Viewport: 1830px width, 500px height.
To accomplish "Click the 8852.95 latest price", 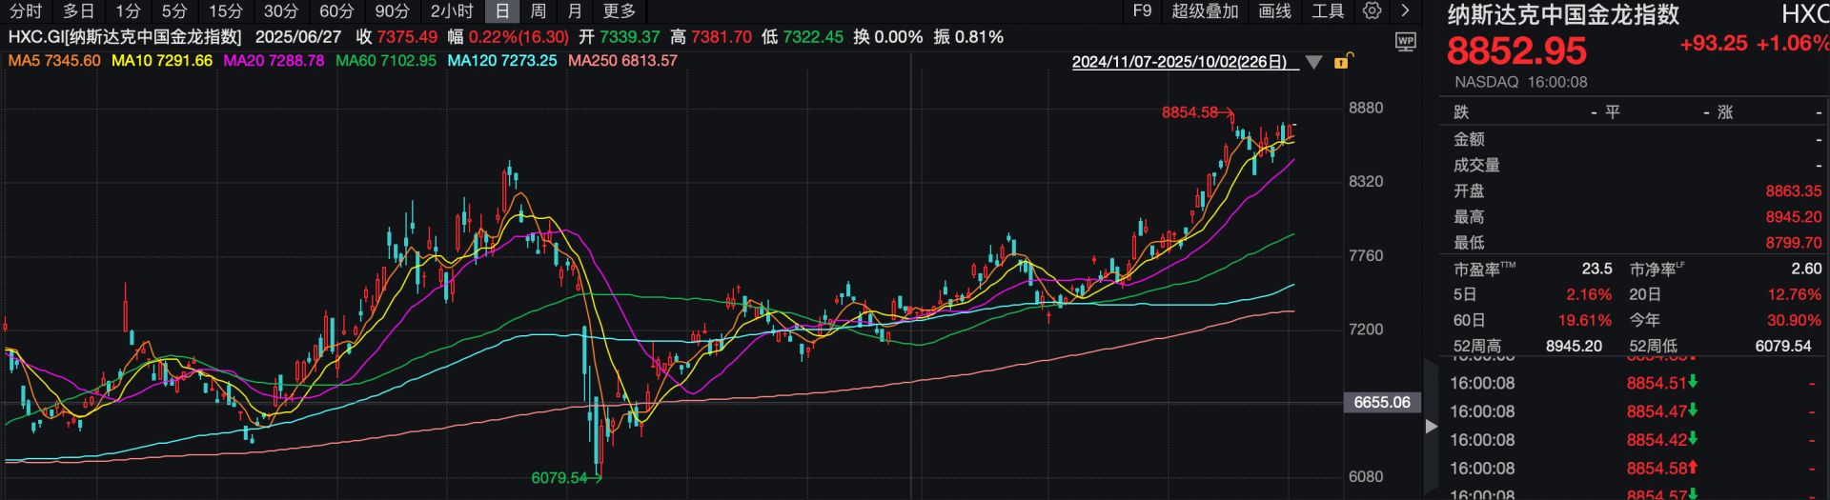I will pos(1516,50).
